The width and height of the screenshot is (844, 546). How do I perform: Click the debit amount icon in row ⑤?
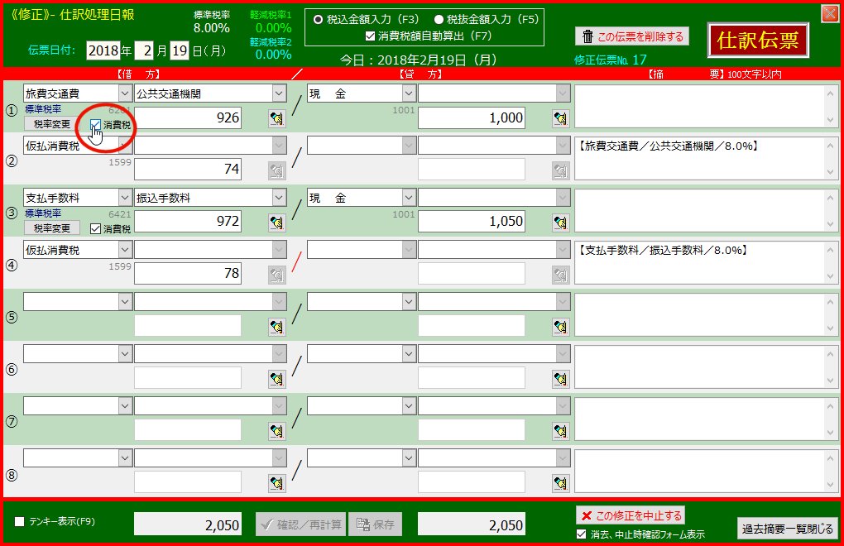[276, 326]
